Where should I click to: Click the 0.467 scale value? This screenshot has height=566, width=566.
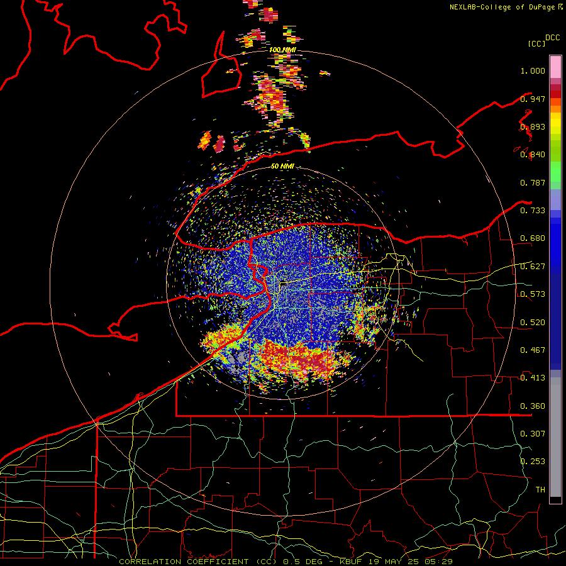(x=533, y=350)
